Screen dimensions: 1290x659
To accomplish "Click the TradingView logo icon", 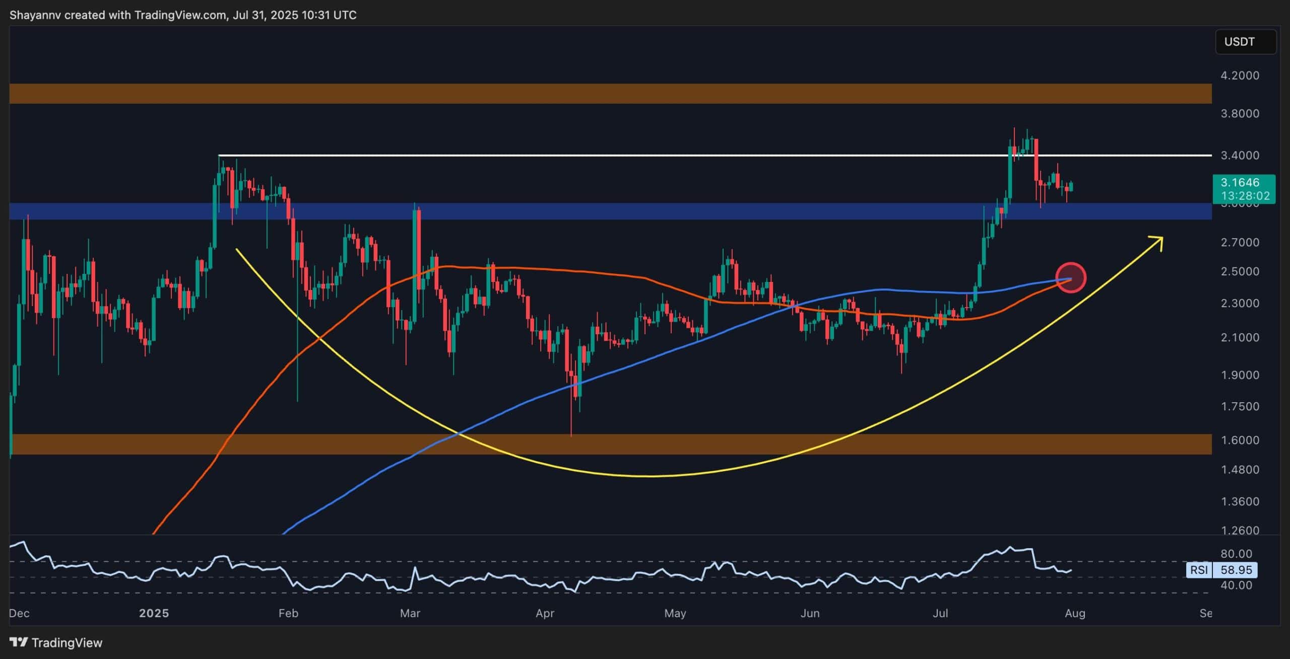I will coord(19,643).
